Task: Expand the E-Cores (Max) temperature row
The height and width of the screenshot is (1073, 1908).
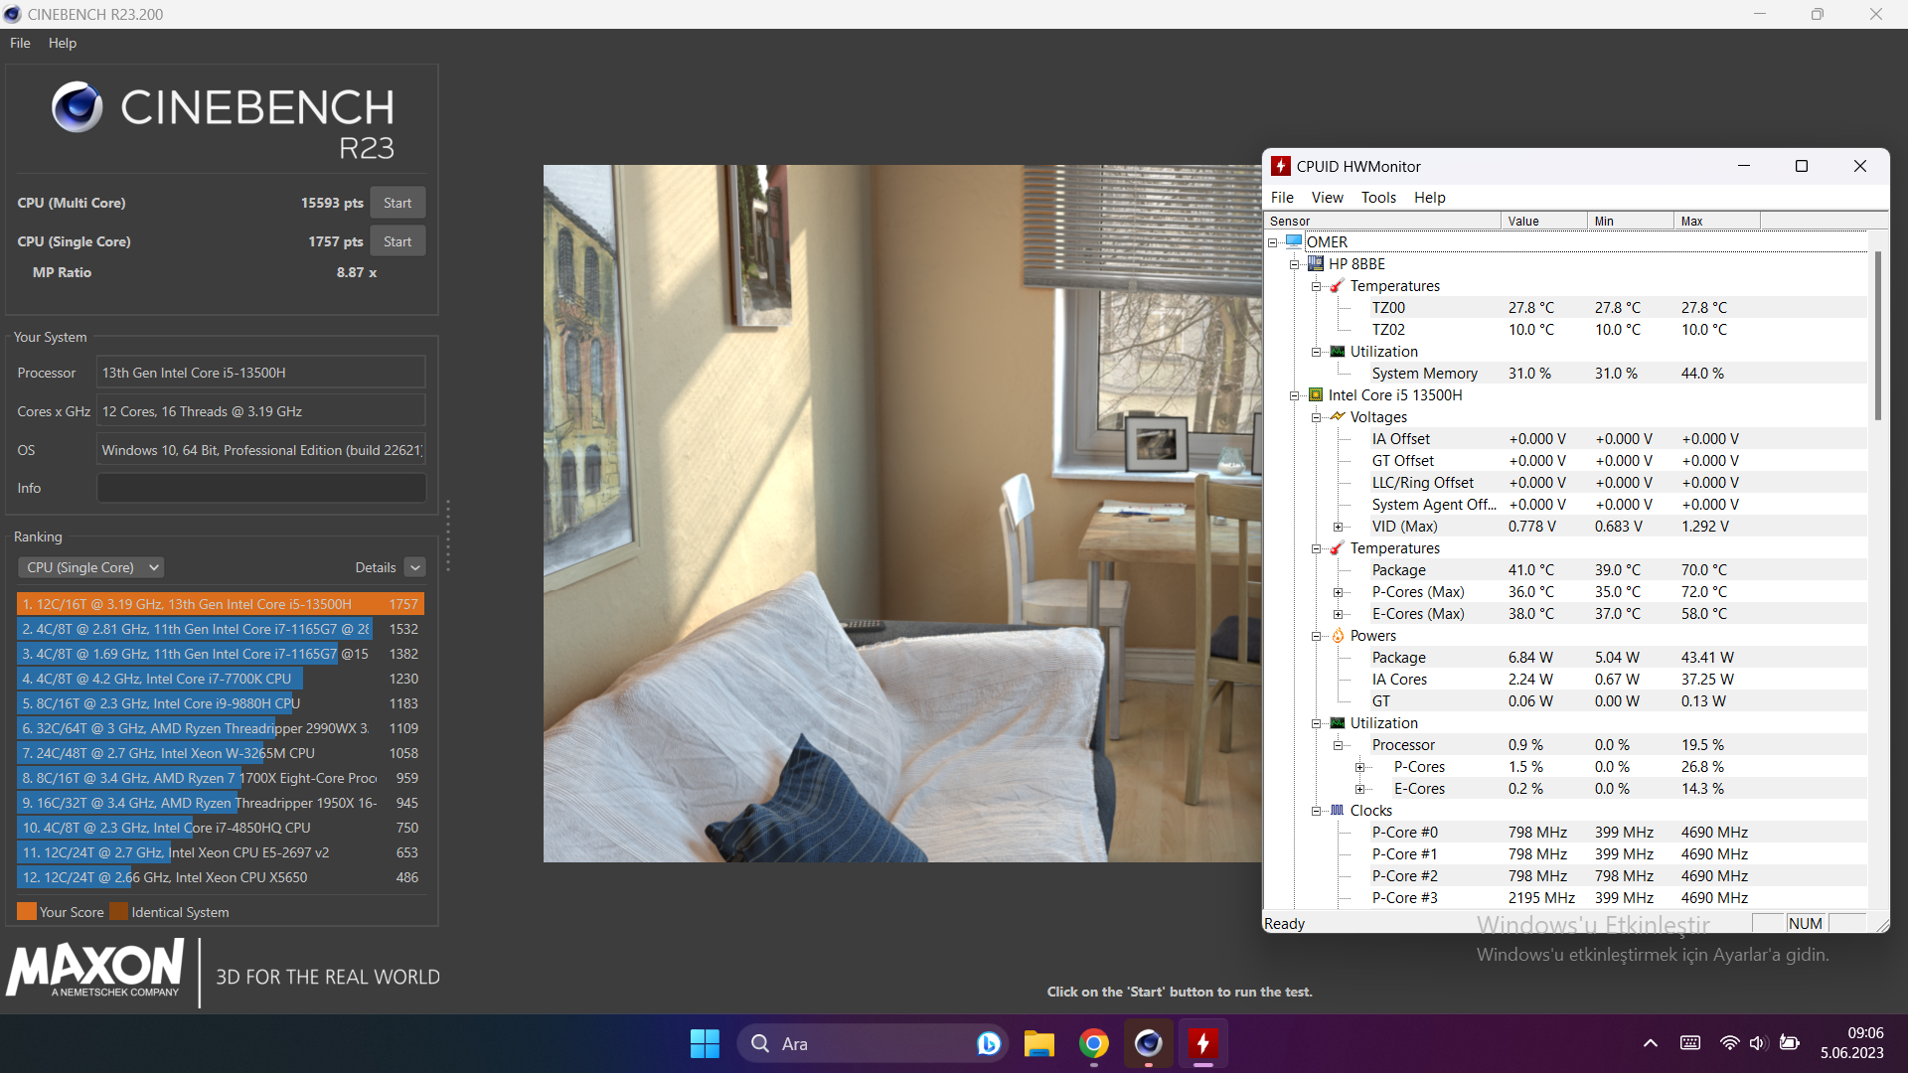Action: (1338, 614)
